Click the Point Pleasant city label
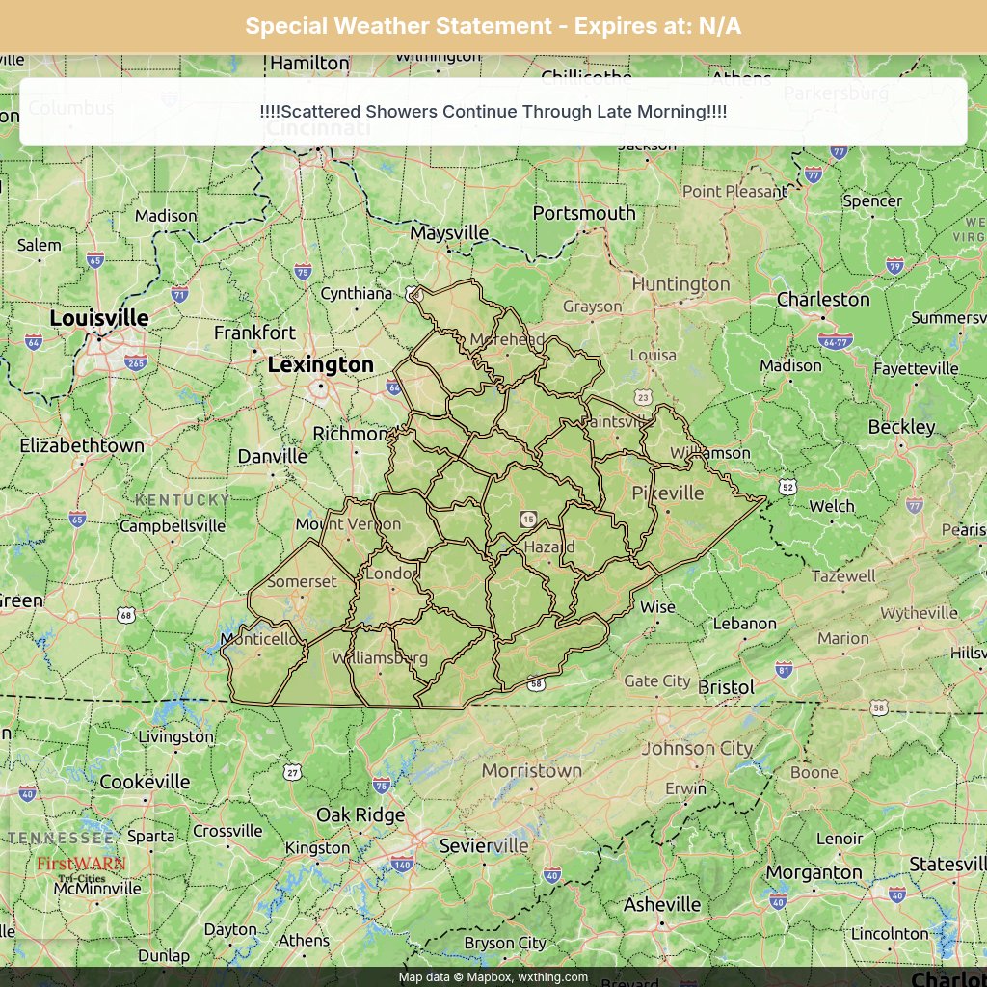The width and height of the screenshot is (987, 987). (x=734, y=192)
